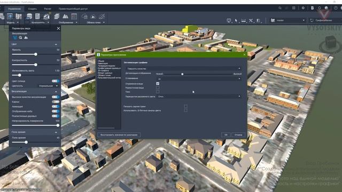Select Navigation settings category
The width and height of the screenshot is (342, 192).
(x=103, y=63)
